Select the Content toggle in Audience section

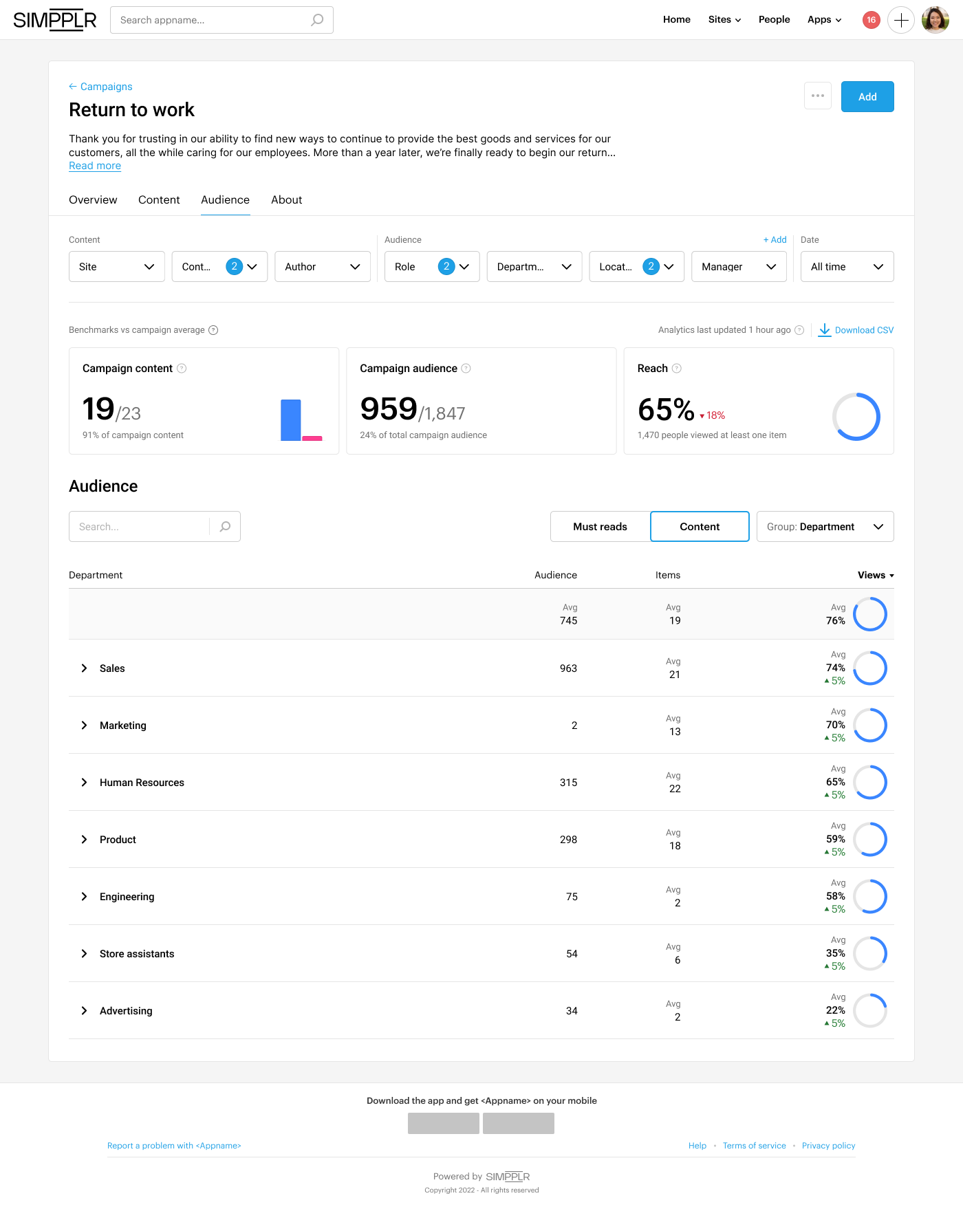tap(700, 527)
